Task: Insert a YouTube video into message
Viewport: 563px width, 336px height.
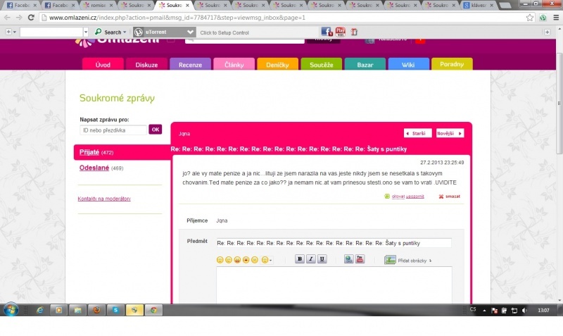Action: coord(360,259)
